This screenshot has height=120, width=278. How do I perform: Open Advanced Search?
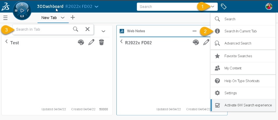(243, 43)
